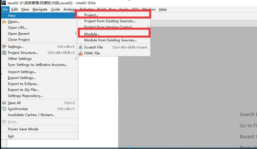Select Module from Existing Sources...

pyautogui.click(x=113, y=40)
